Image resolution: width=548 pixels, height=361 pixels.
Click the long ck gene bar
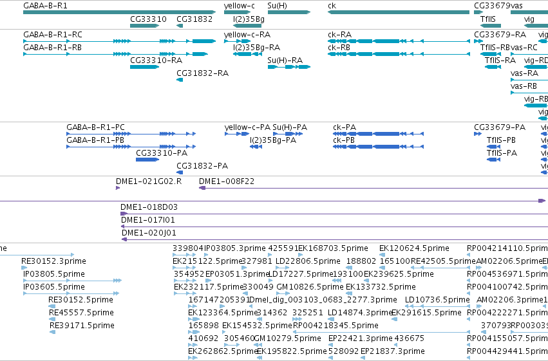[x=399, y=12]
